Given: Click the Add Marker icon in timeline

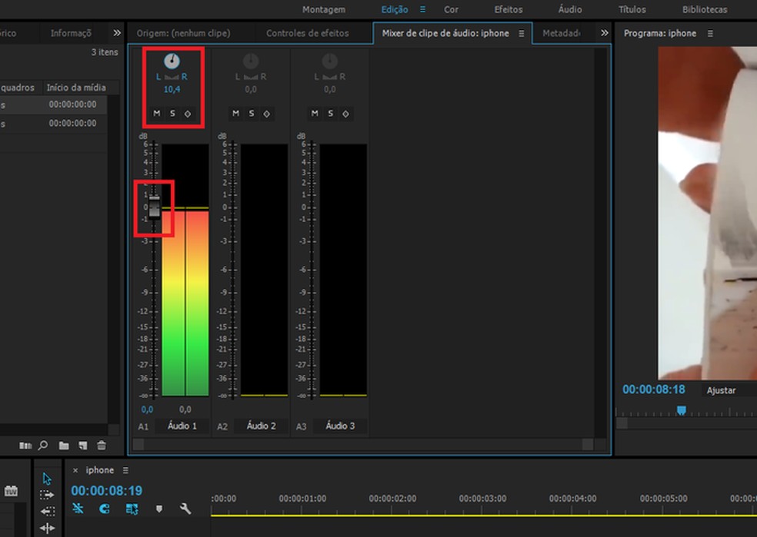Looking at the screenshot, I should point(159,509).
